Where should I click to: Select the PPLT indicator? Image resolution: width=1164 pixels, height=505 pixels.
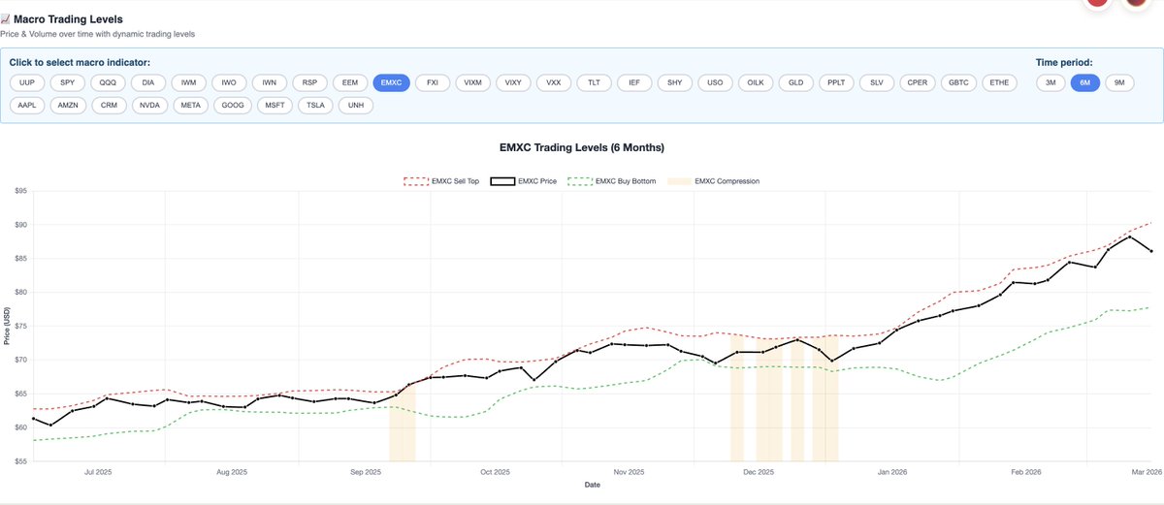837,82
